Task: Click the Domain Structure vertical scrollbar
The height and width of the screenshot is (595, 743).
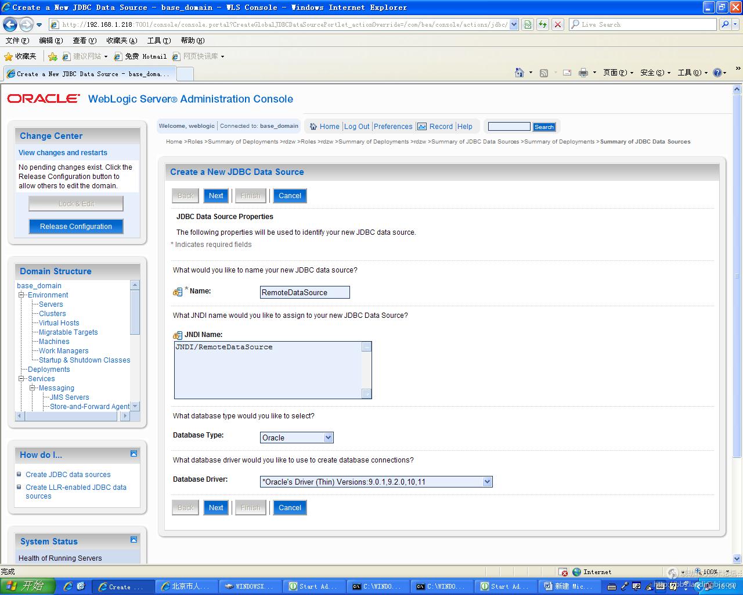Action: tap(135, 343)
